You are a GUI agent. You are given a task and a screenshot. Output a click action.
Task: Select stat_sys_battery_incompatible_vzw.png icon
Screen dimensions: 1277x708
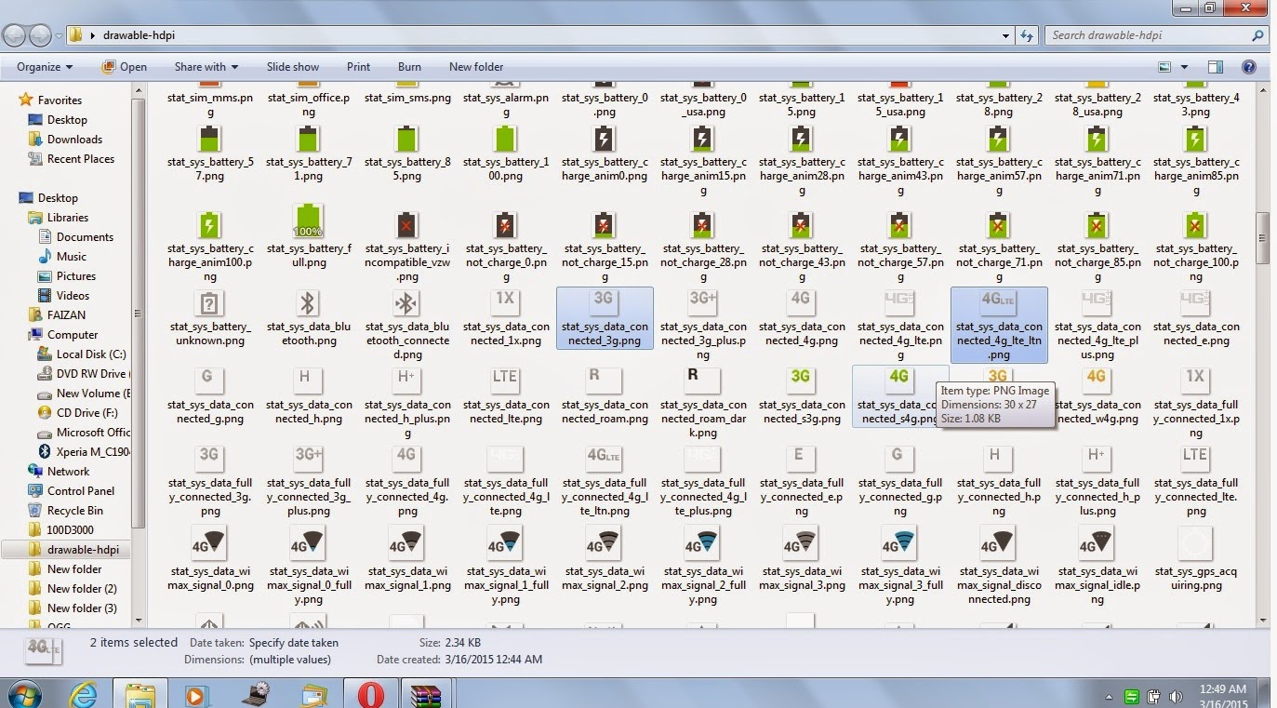coord(406,224)
